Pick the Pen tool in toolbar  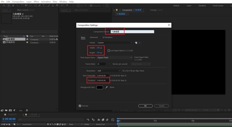[40, 6]
